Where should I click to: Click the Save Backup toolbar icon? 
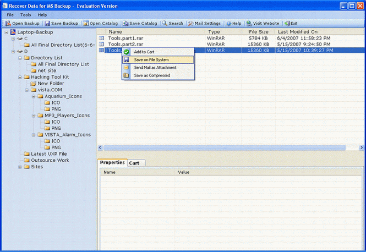[47, 24]
